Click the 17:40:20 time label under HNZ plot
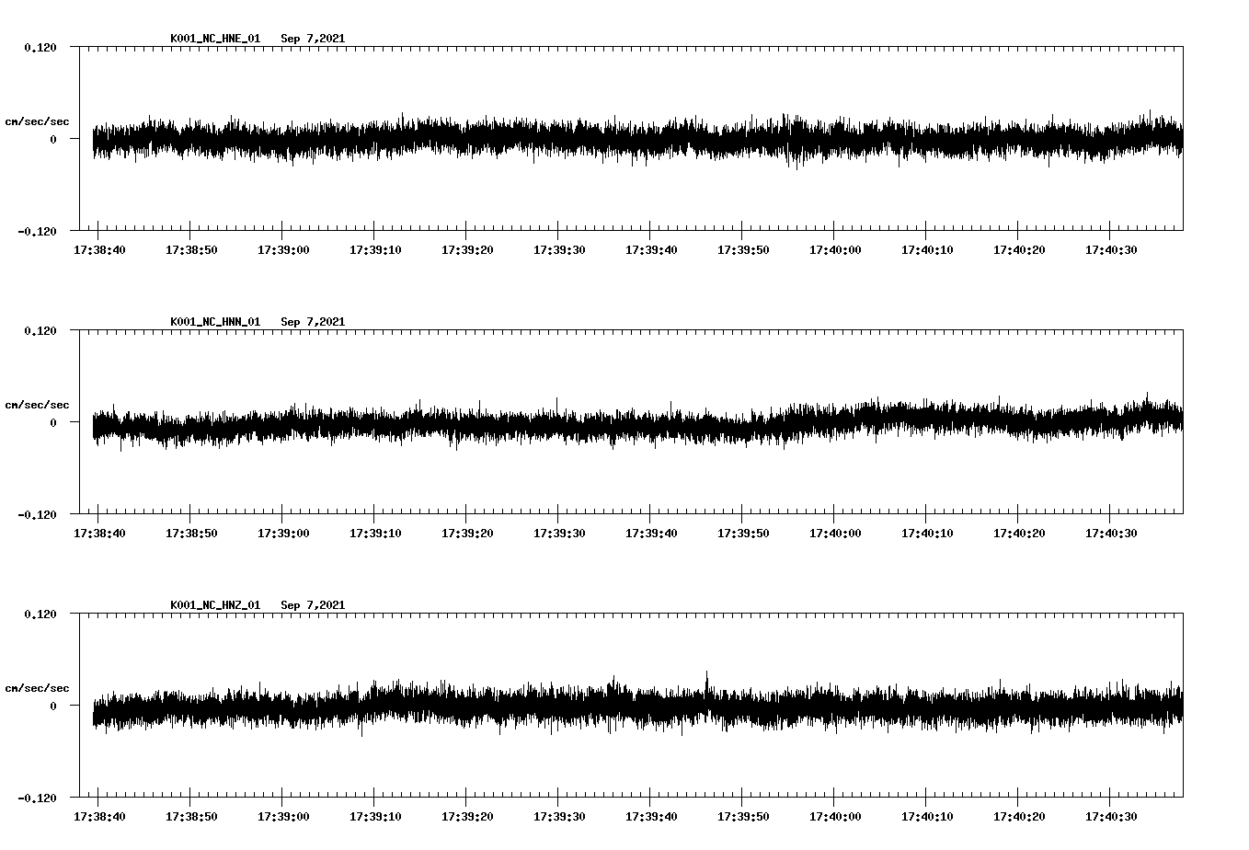The height and width of the screenshot is (850, 1249). click(x=1019, y=817)
